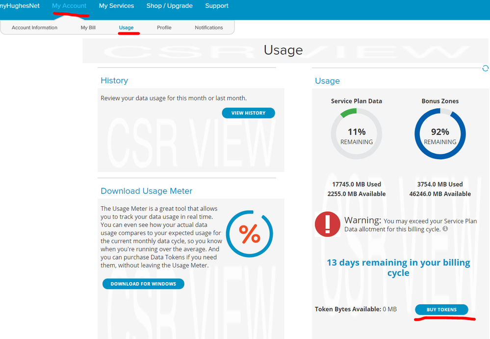Click the Download for Windows button
This screenshot has width=490, height=339.
pos(143,284)
